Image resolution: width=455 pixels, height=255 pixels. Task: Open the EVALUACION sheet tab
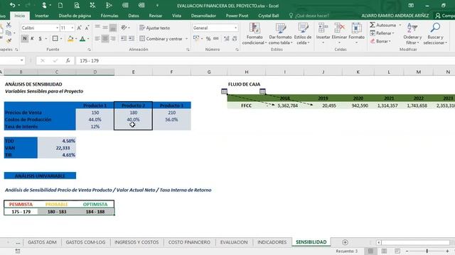pos(234,242)
